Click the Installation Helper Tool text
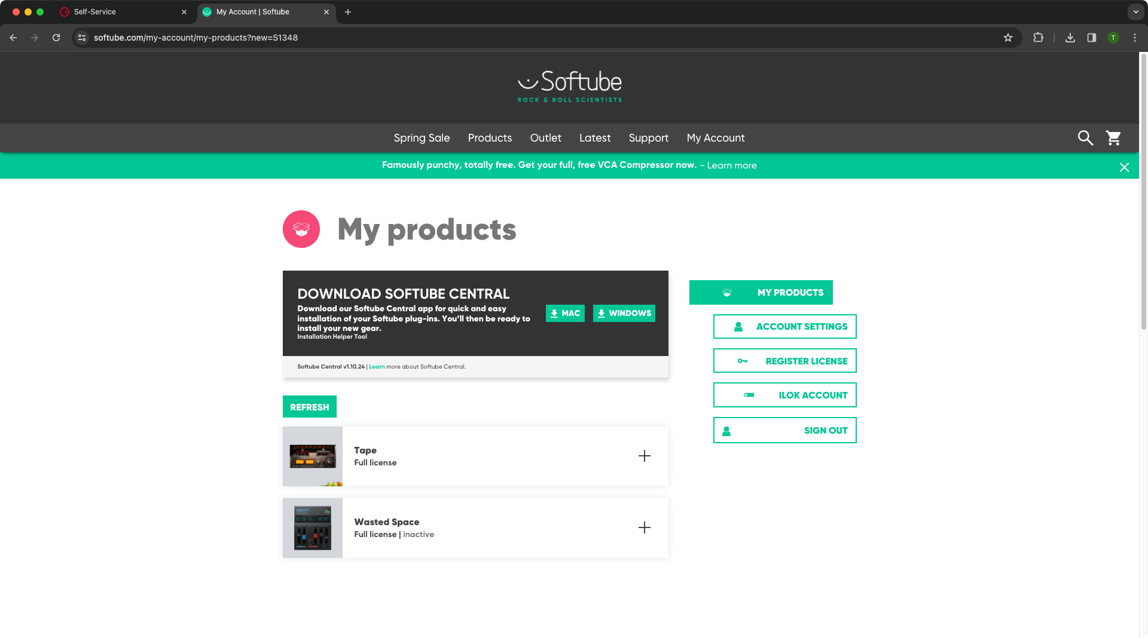 point(332,337)
